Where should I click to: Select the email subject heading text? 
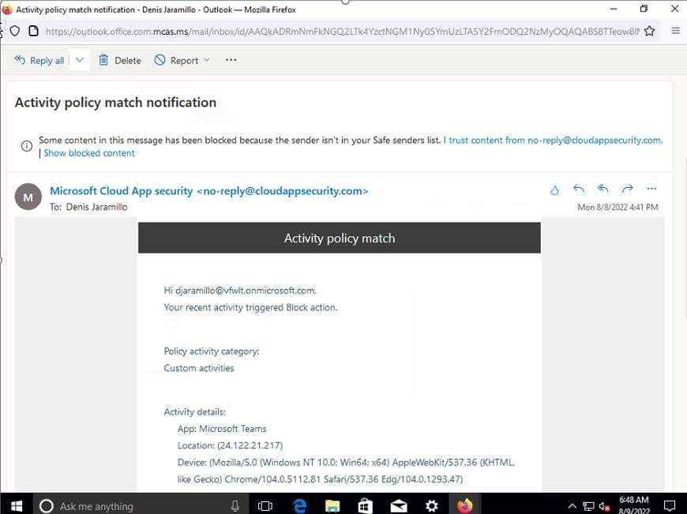(115, 103)
